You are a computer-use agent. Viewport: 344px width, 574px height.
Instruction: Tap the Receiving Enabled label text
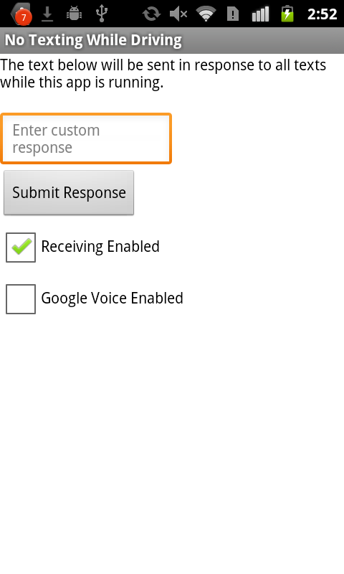click(x=100, y=247)
